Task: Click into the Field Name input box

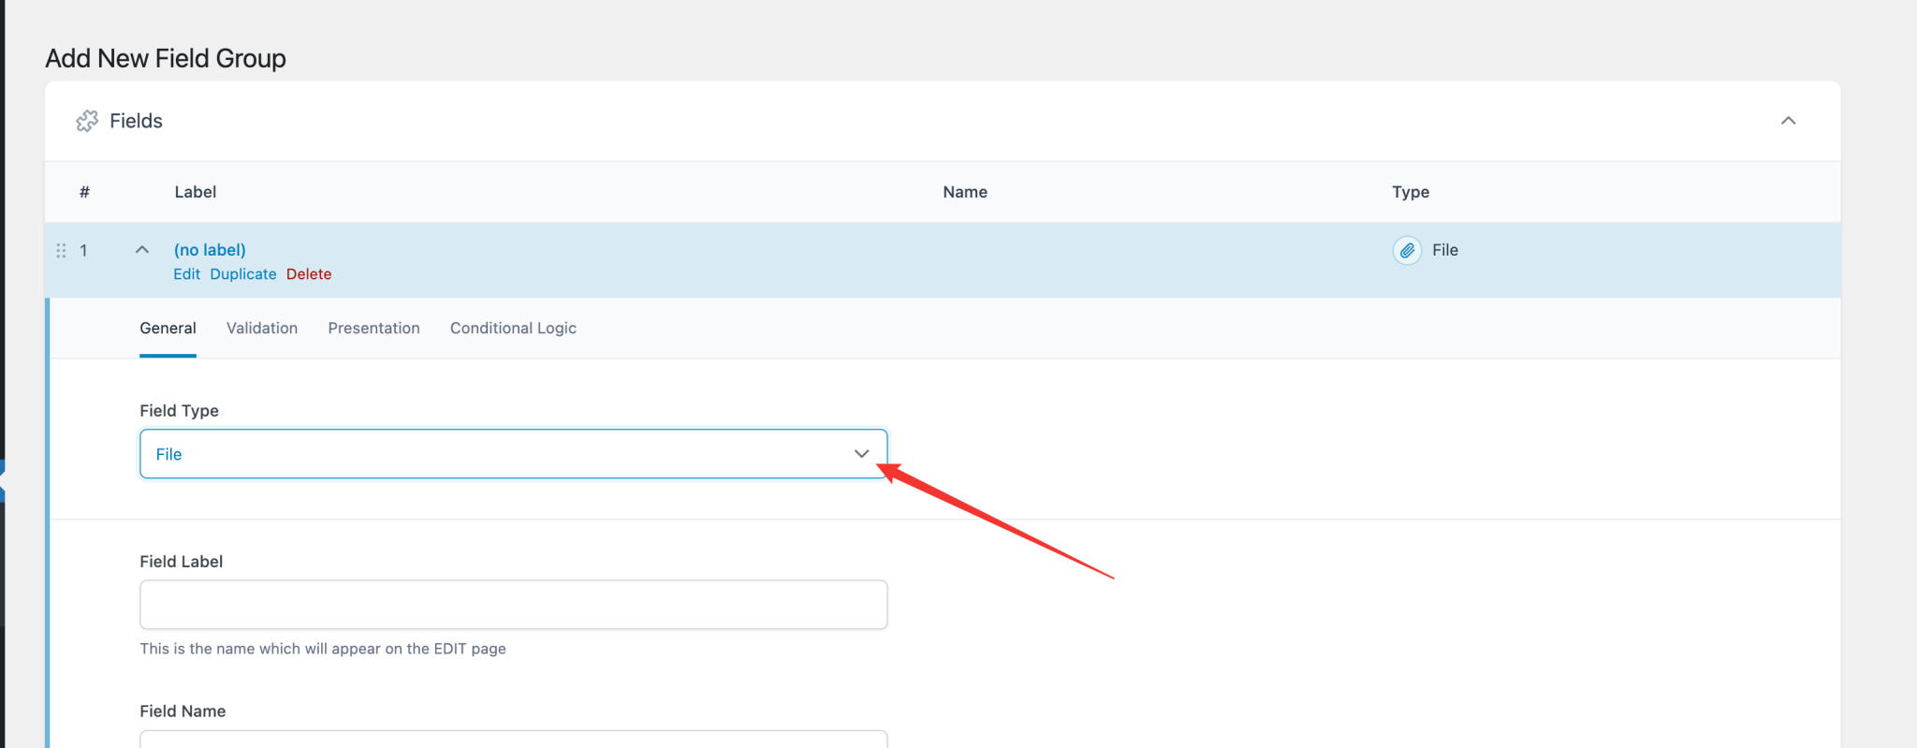Action: (x=513, y=740)
